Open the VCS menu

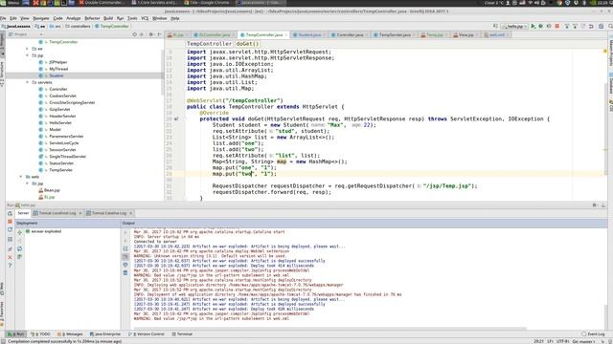pos(145,18)
